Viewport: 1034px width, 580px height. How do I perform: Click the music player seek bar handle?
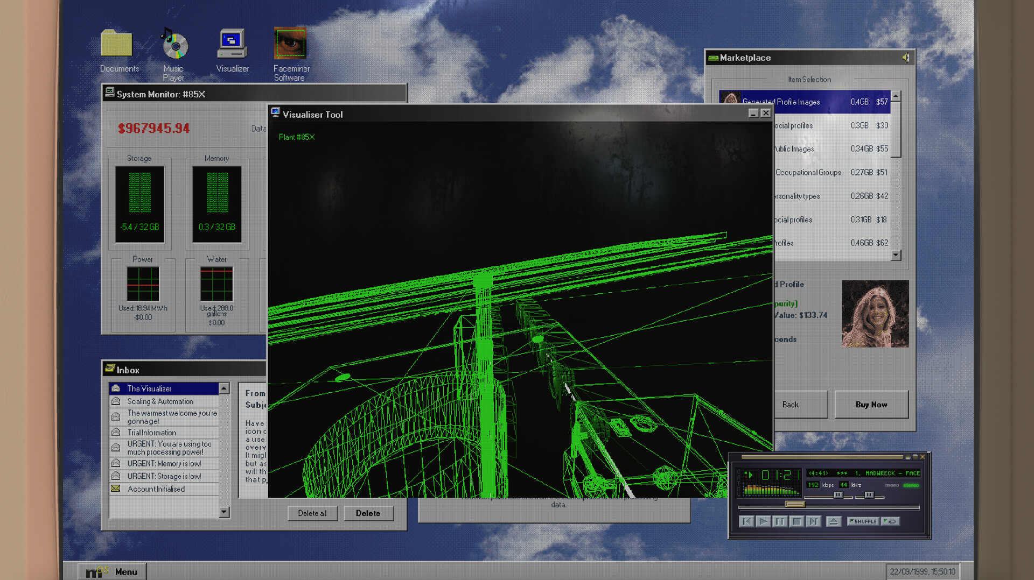point(795,504)
